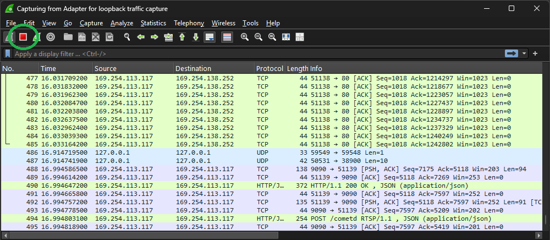
Task: Open the Capture menu
Action: pyautogui.click(x=91, y=23)
